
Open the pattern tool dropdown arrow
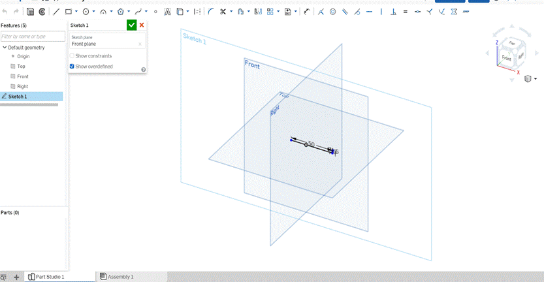[x=278, y=12]
